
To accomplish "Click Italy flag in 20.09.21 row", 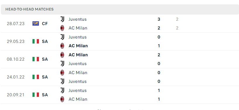I will (36, 95).
